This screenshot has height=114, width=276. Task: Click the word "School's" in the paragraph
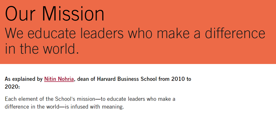coord(66,99)
